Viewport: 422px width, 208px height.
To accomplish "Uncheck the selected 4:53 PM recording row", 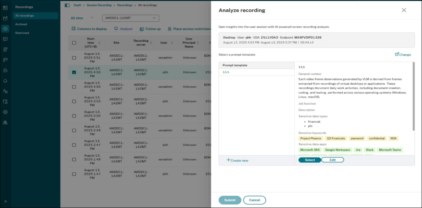I will [x=74, y=72].
